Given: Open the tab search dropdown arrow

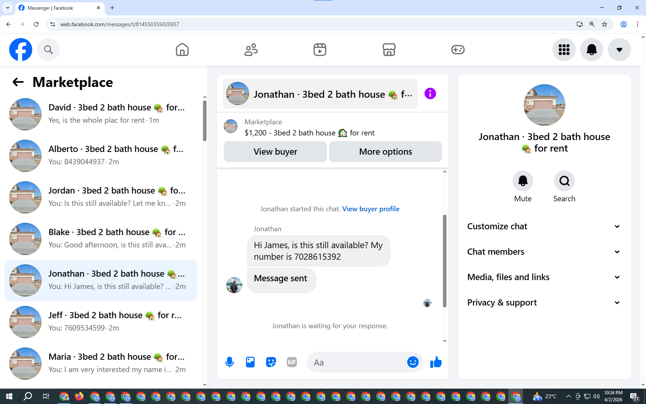Looking at the screenshot, I should tap(8, 8).
